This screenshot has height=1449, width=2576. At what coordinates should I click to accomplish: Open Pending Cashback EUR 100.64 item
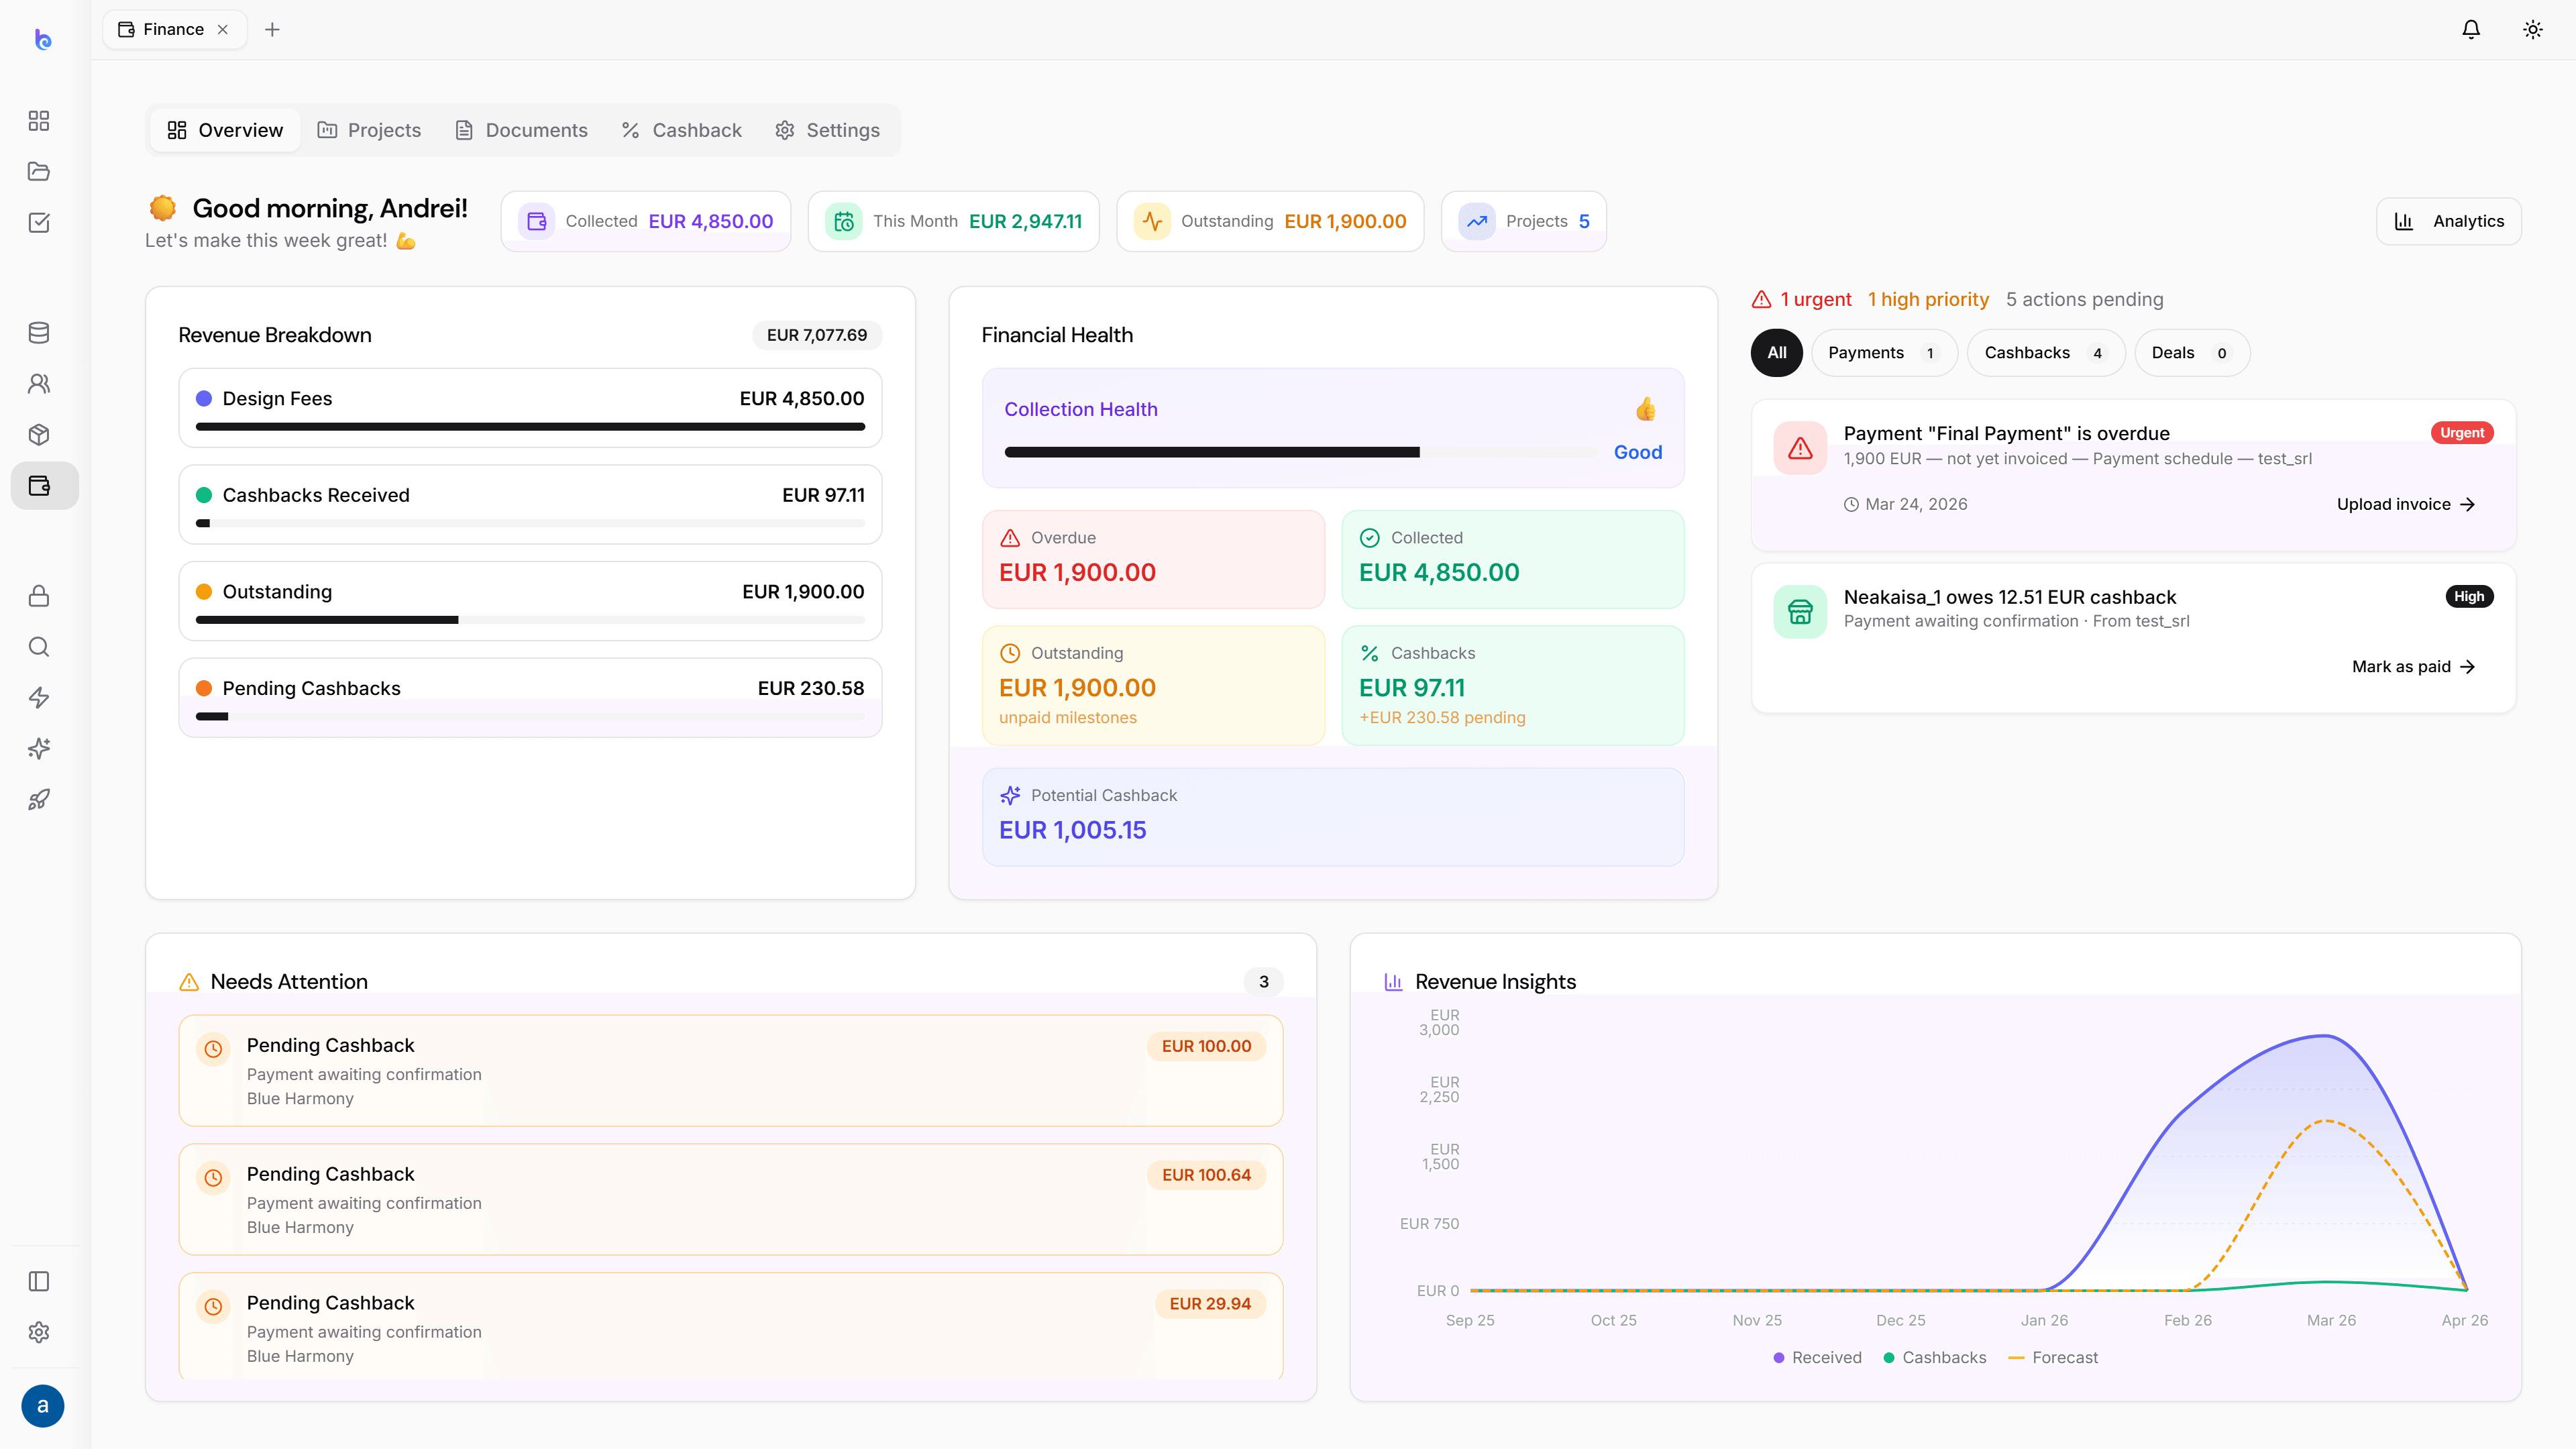731,1200
